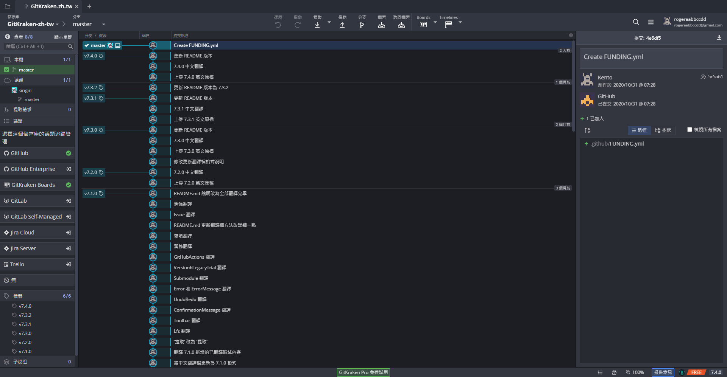Image resolution: width=727 pixels, height=377 pixels.
Task: Click the FREE badge in the status bar
Action: point(696,372)
